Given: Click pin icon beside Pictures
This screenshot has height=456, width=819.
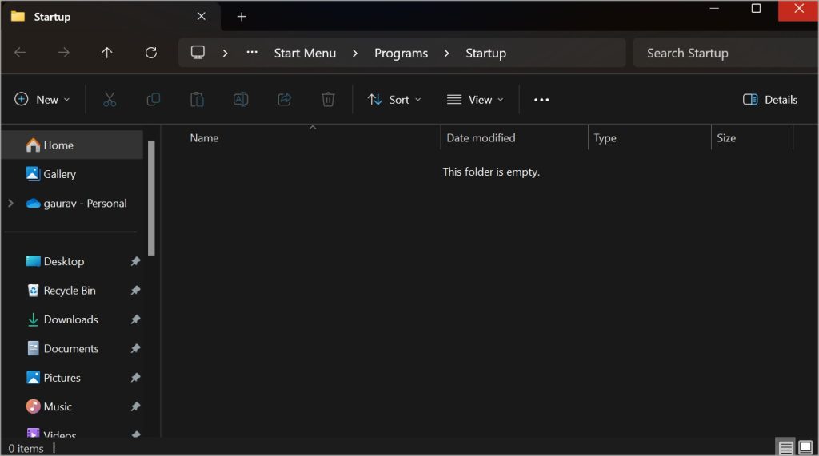Looking at the screenshot, I should point(135,378).
